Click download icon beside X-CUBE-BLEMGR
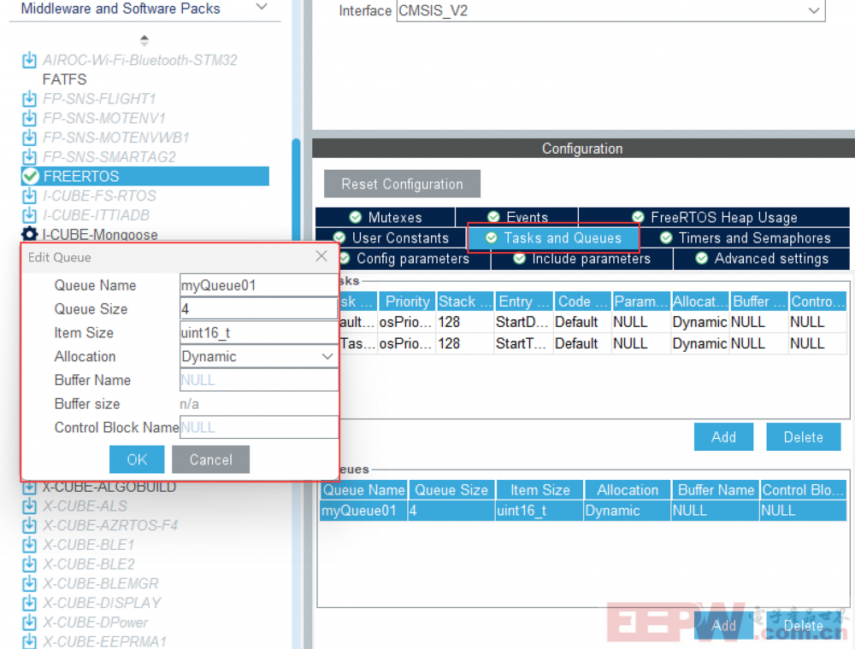Image resolution: width=855 pixels, height=649 pixels. click(x=29, y=583)
